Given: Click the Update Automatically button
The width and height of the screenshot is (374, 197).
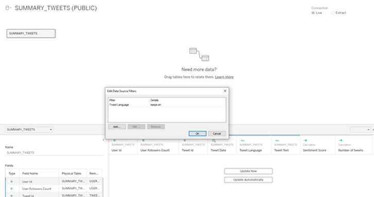Looking at the screenshot, I should point(248,180).
